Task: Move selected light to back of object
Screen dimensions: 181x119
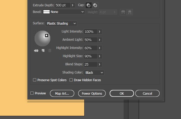Action: (x=36, y=51)
